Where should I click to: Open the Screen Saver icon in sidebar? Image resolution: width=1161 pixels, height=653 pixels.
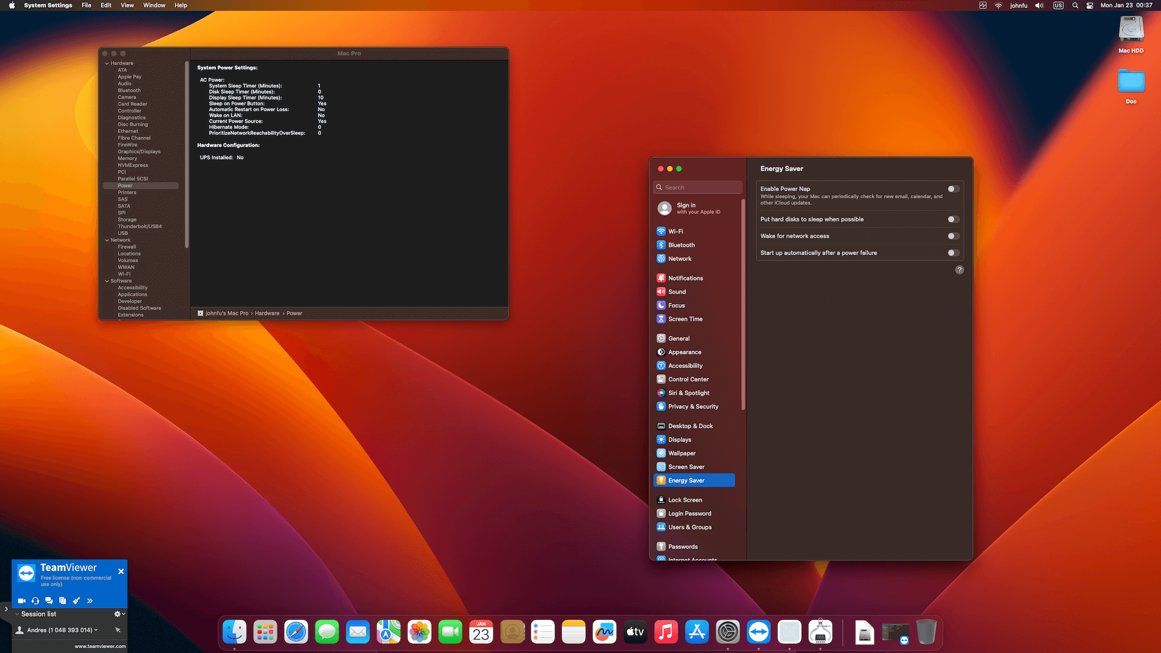coord(661,467)
